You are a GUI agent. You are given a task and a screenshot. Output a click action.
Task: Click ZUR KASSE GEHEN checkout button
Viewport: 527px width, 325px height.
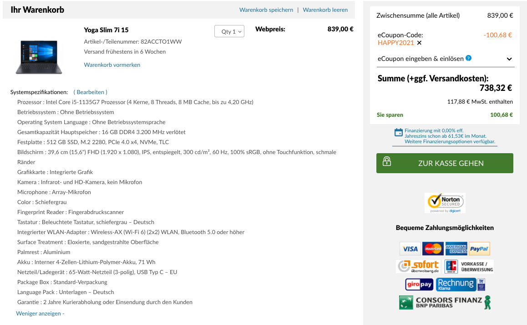[x=445, y=163]
